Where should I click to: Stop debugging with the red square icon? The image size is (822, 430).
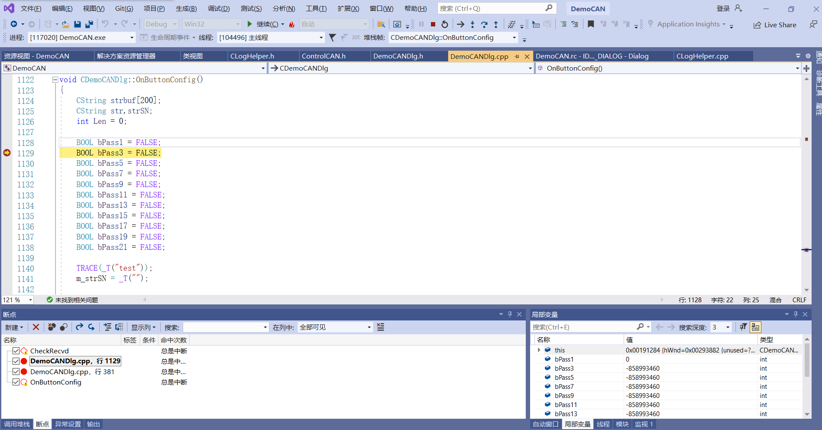433,24
